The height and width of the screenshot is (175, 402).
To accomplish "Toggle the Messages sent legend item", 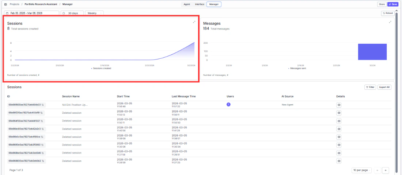I will [x=297, y=68].
